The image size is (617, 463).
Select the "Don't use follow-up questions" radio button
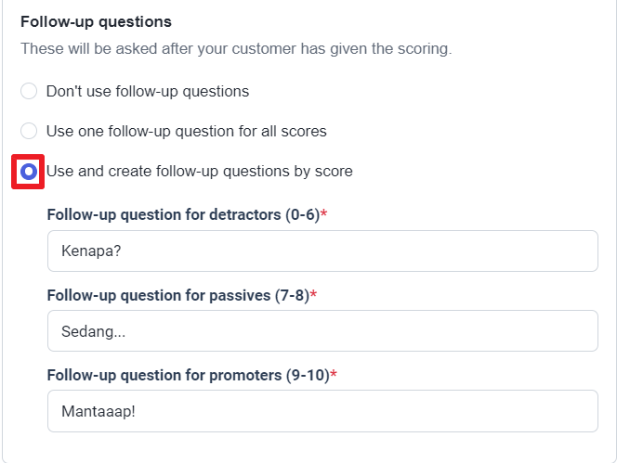click(x=29, y=91)
